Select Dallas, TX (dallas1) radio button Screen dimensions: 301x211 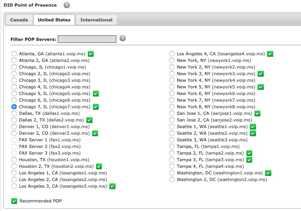[14, 113]
